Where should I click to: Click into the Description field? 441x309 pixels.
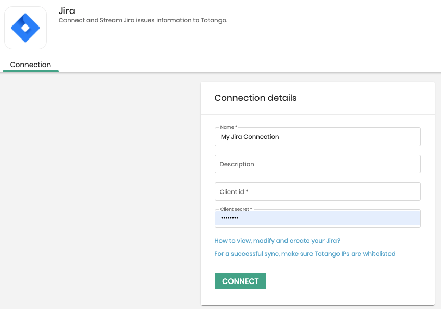coord(318,164)
